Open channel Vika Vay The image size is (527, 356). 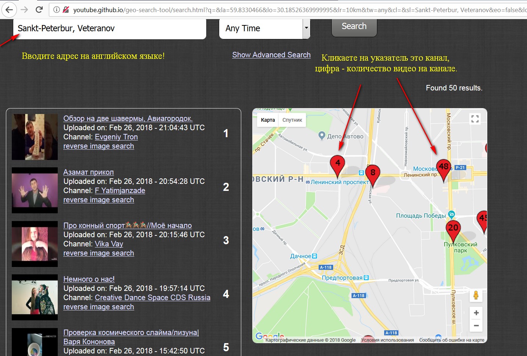pyautogui.click(x=109, y=244)
